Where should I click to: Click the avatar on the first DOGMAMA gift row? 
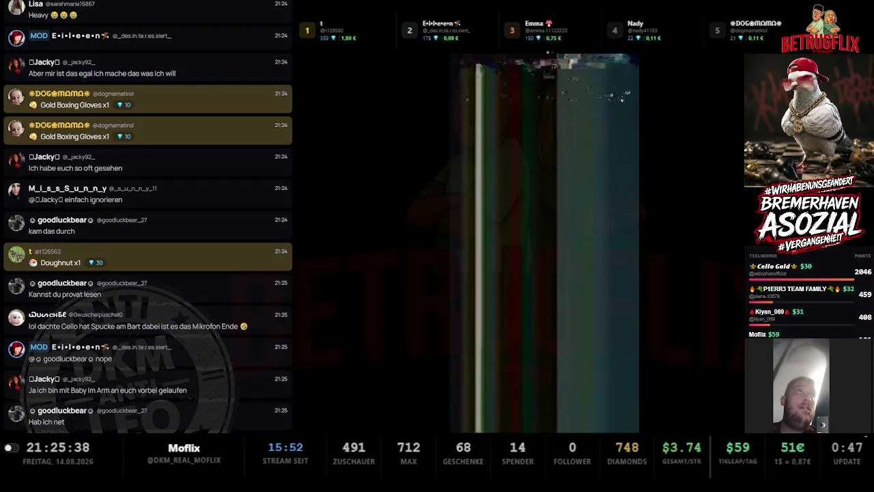tap(16, 98)
